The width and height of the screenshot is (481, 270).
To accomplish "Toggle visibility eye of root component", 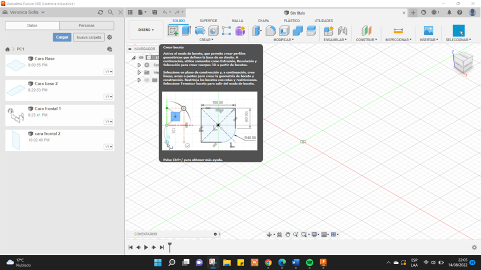I will [141, 57].
